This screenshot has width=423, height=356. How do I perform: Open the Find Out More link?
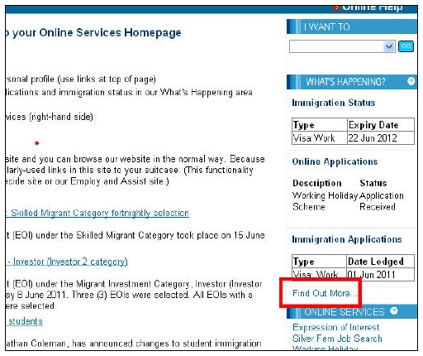click(x=325, y=293)
